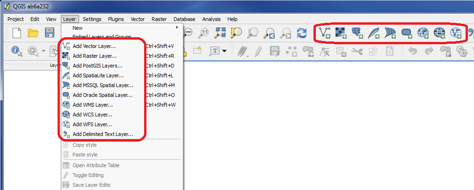Click the Move Label dashed box icon
474x190 pixels.
click(197, 50)
